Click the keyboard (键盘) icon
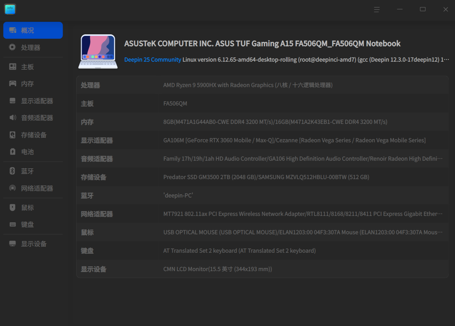This screenshot has height=326, width=455. point(13,224)
